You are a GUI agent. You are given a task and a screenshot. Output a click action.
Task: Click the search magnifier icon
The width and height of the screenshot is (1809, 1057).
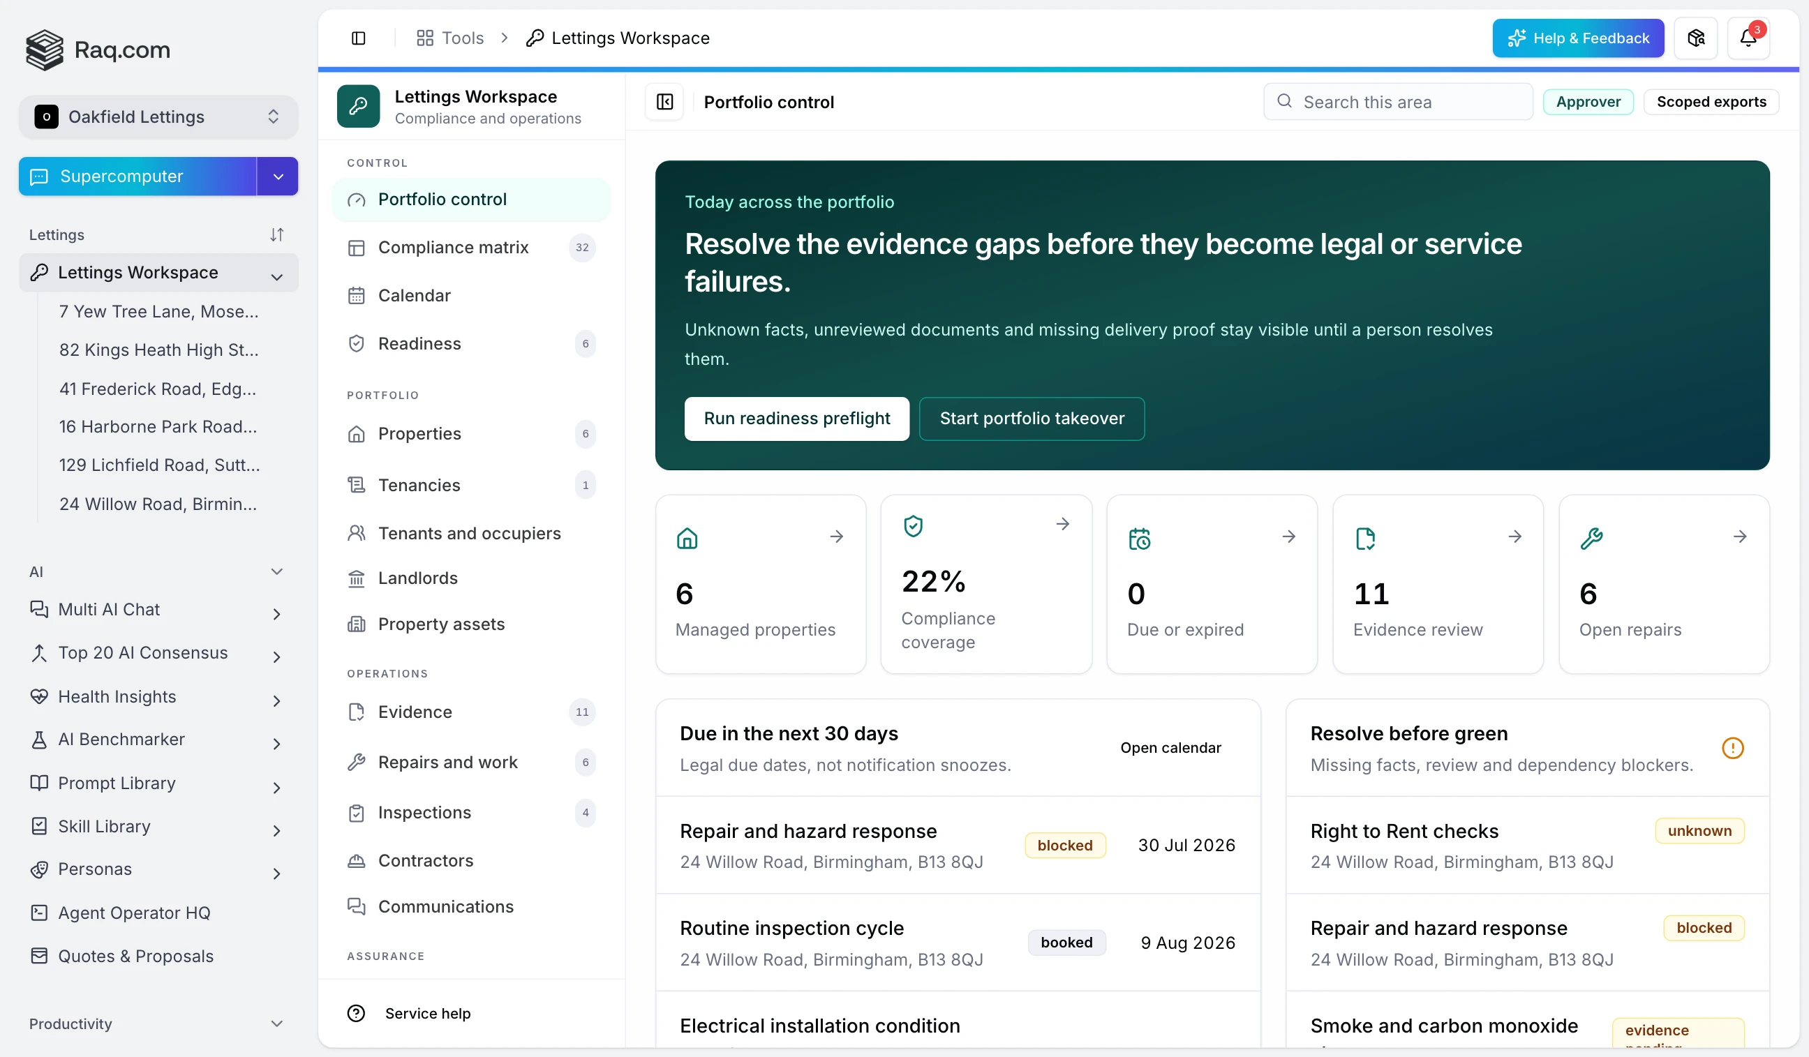pyautogui.click(x=1284, y=101)
